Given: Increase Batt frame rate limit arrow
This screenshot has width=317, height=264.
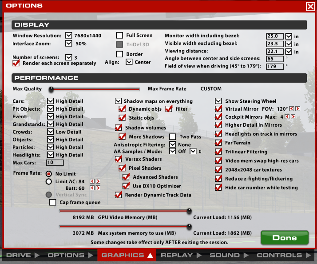Looking at the screenshot, I should pyautogui.click(x=98, y=188).
